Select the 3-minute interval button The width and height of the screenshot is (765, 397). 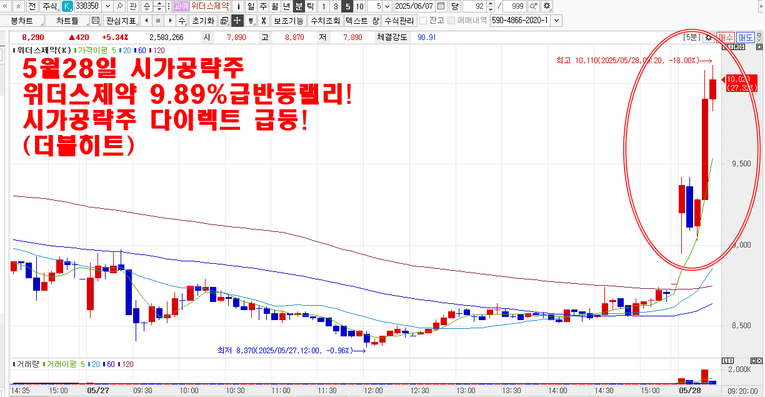[336, 6]
